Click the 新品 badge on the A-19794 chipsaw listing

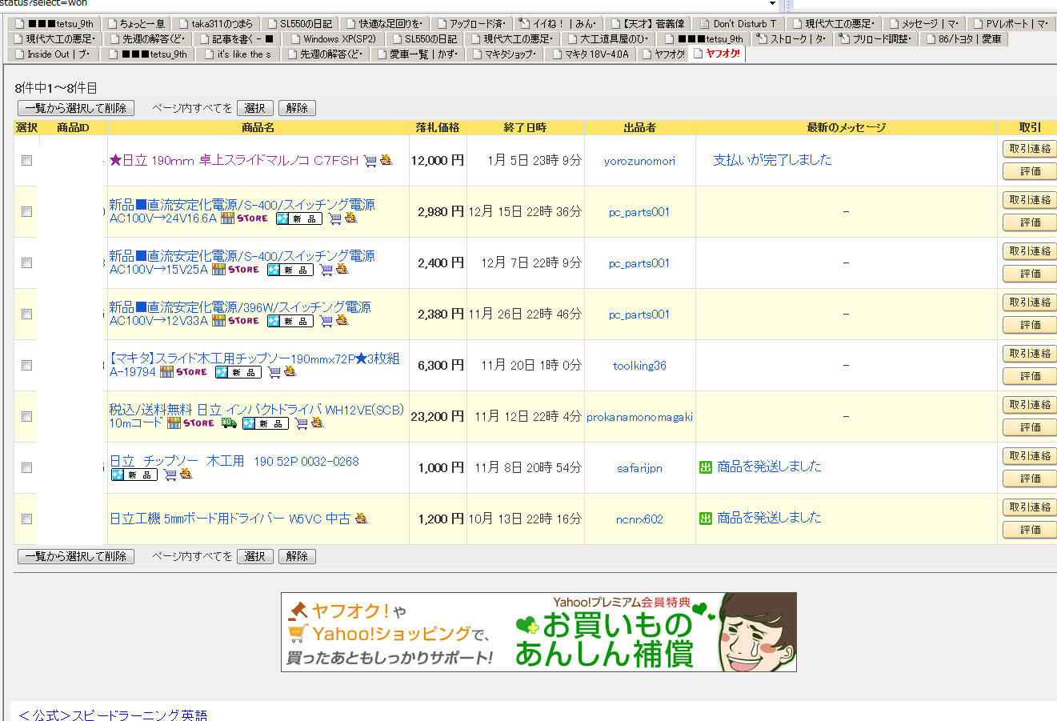tap(238, 372)
